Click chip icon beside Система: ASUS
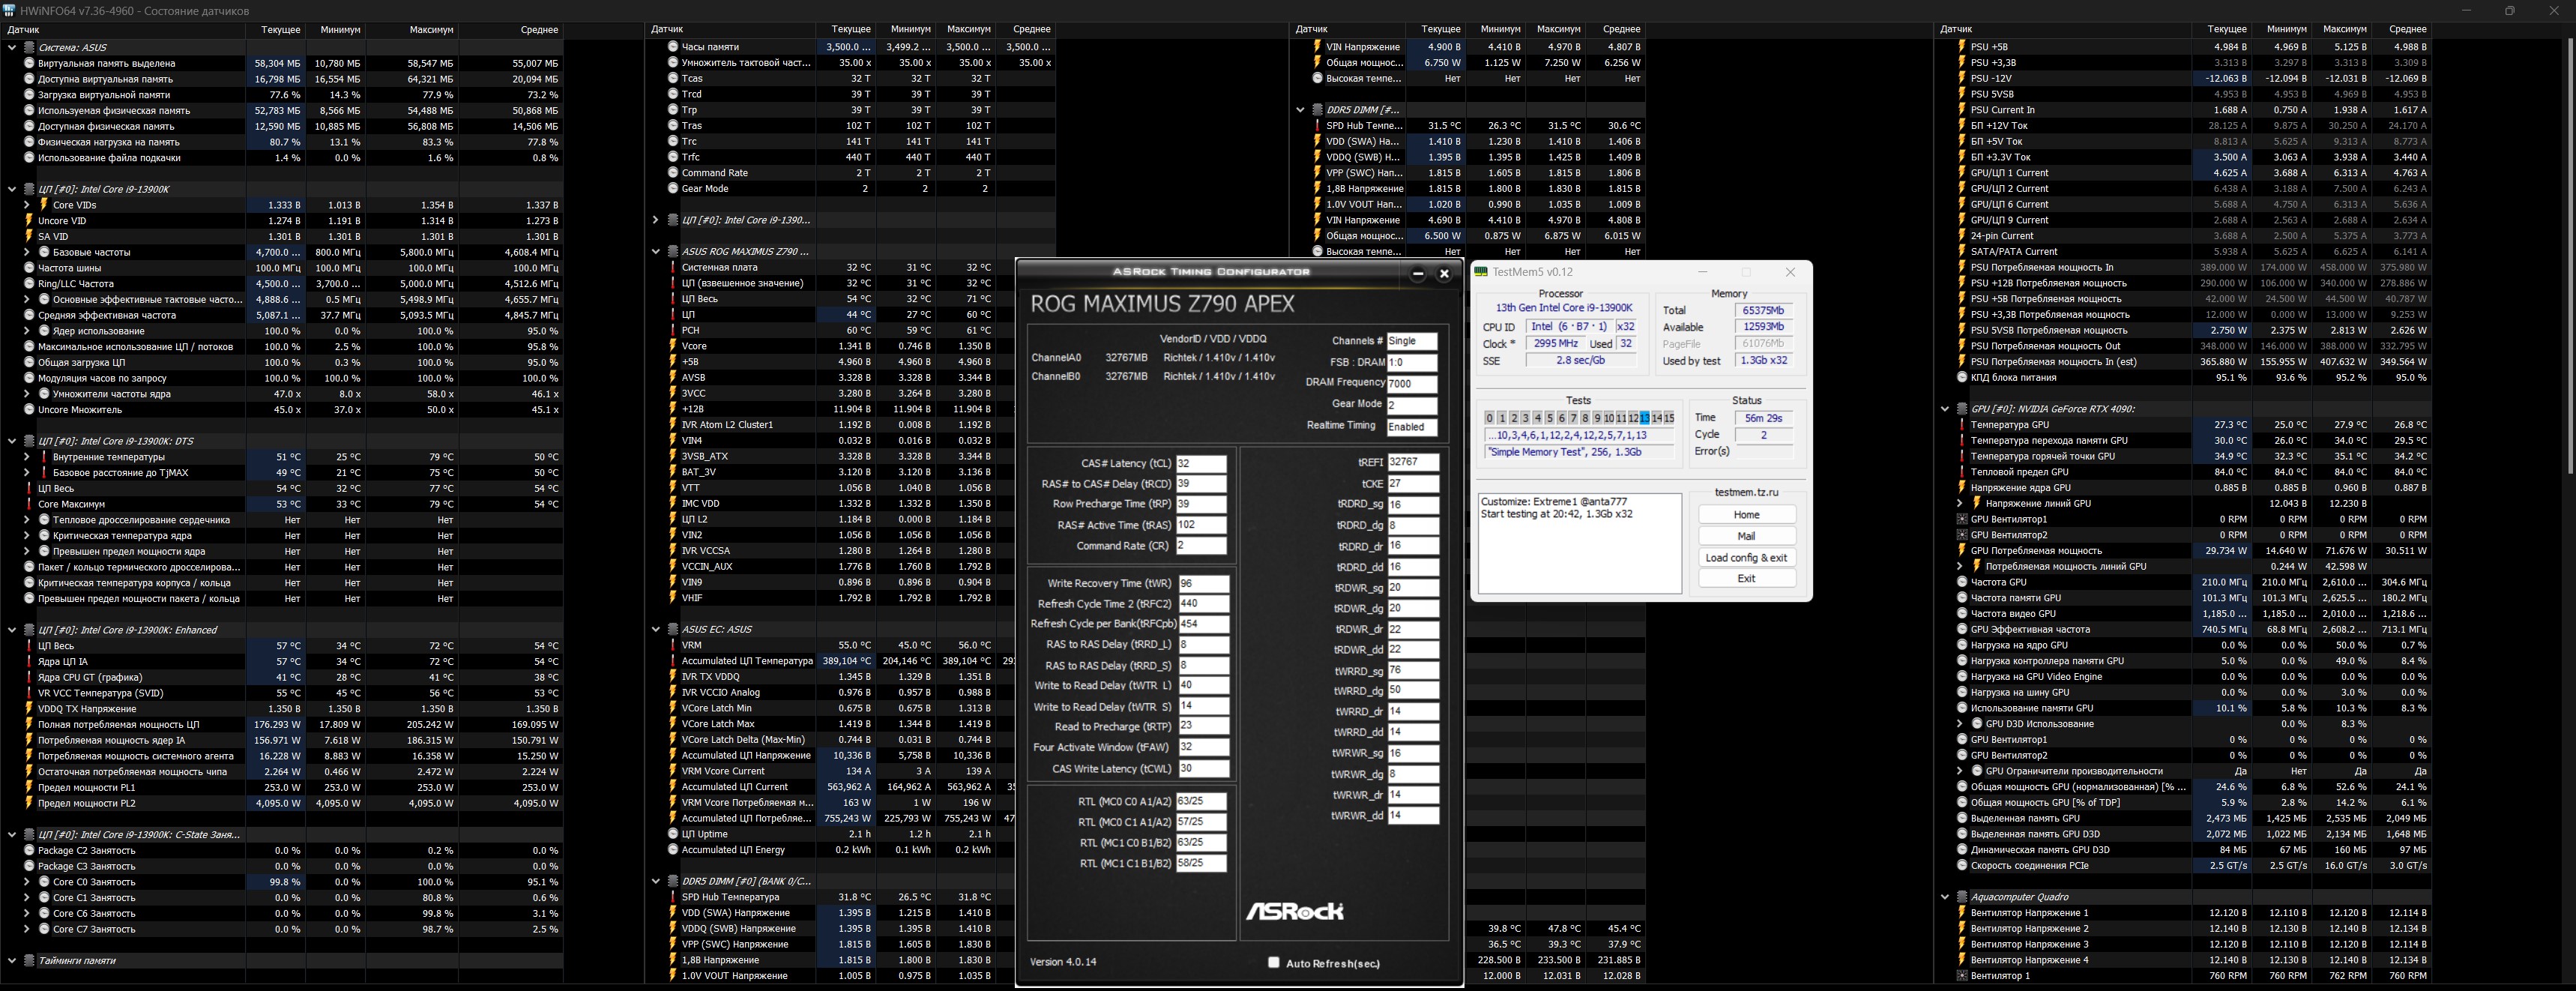Image resolution: width=2576 pixels, height=991 pixels. 30,47
